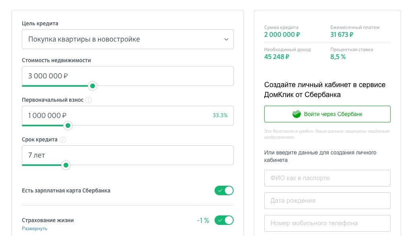The image size is (418, 236).
Task: Click the Первоначальный взнос slider handle
Action: click(68, 126)
